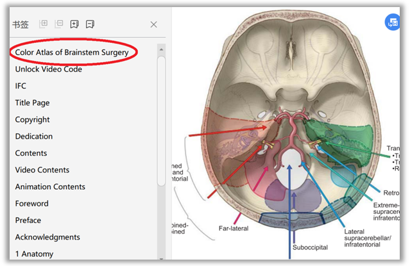Click the expand all bookmarks icon
This screenshot has height=266, width=410.
[44, 24]
